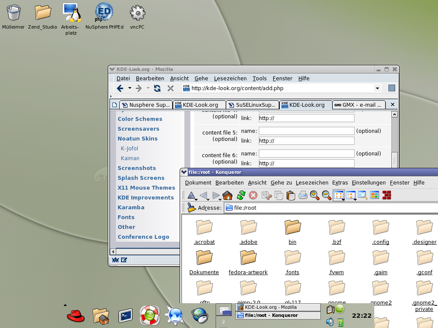Open the Extras menu in Konqueror
438x328 pixels.
340,183
